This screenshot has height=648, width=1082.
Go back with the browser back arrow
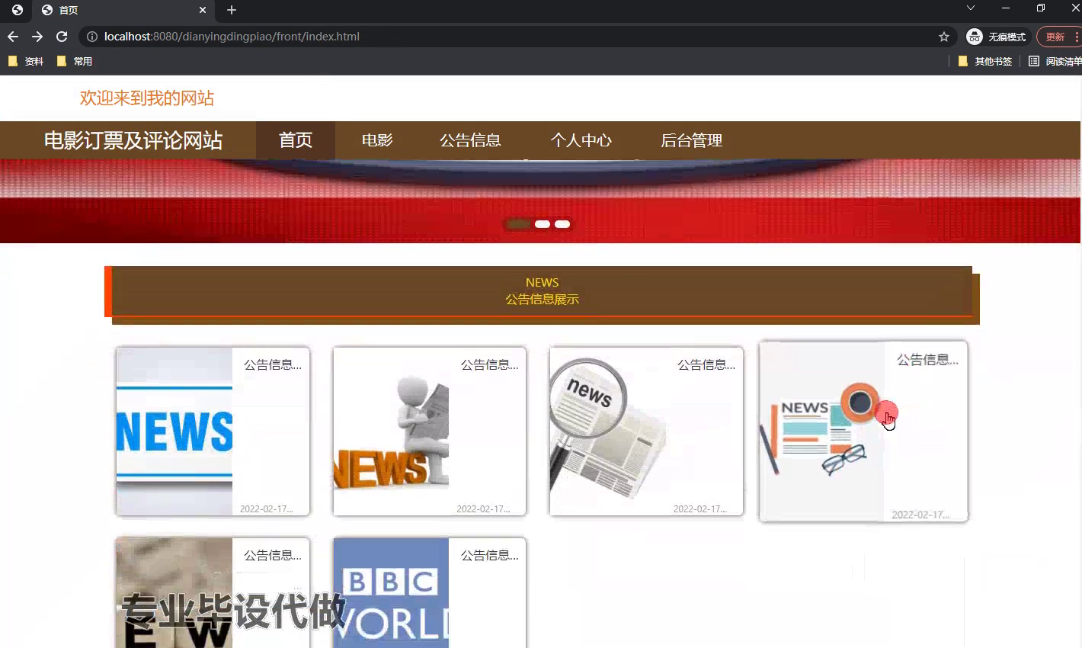(x=13, y=37)
